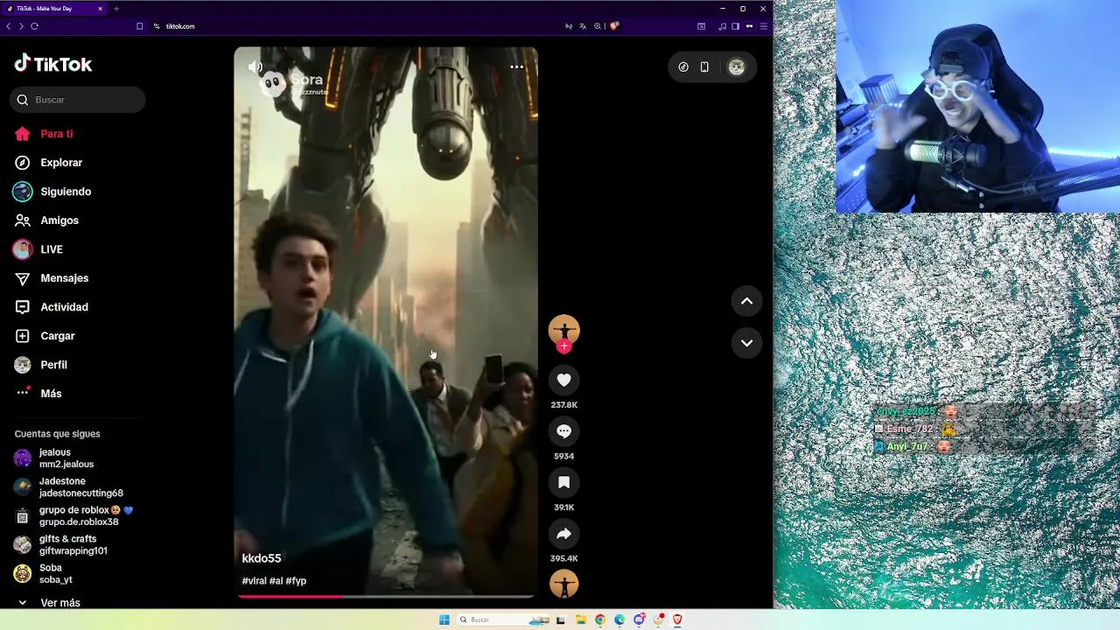The image size is (1120, 630).
Task: Seek on the red video progress bar
Action: tap(386, 596)
